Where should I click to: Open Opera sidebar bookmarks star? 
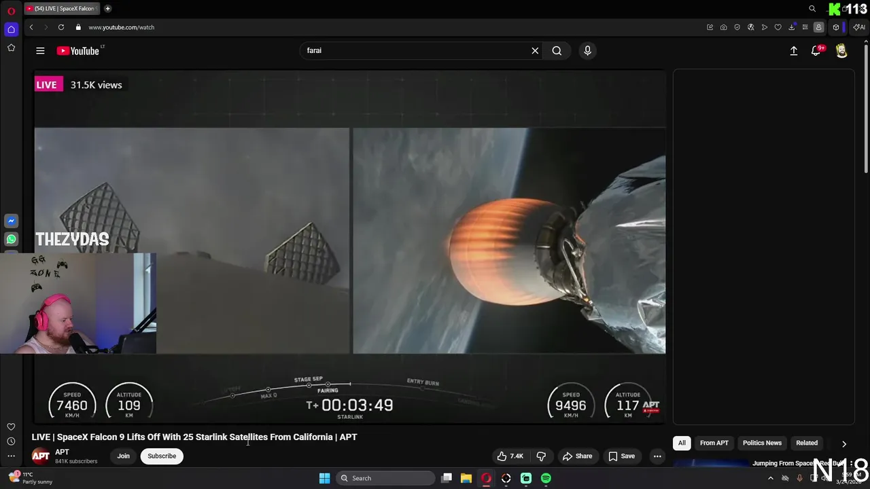11,48
